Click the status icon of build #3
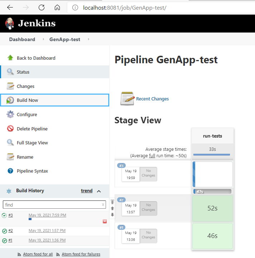 click(x=4, y=215)
